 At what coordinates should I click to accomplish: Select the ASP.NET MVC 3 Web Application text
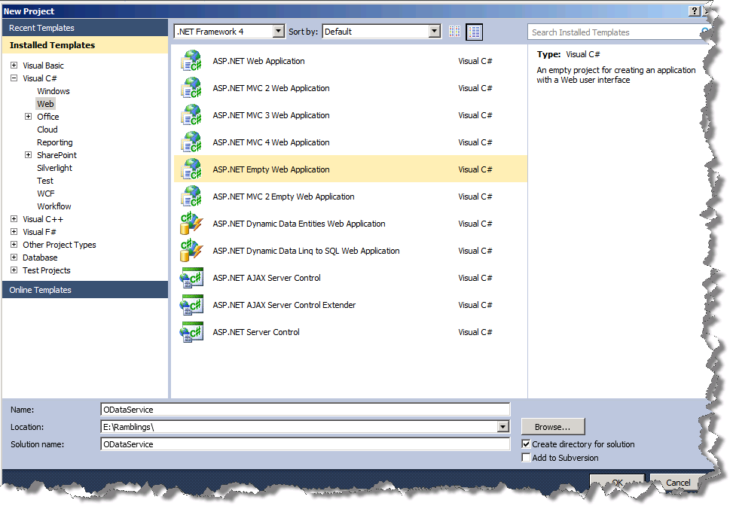271,115
